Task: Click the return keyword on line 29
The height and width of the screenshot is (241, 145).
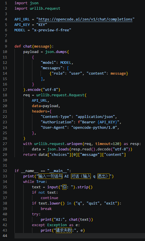Action: coord(30,154)
